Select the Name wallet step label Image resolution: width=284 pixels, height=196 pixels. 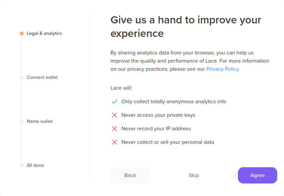tap(40, 122)
